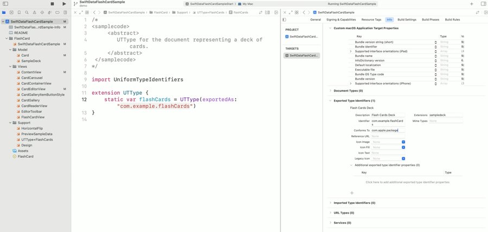Open the Icon Fill dropdown
This screenshot has width=488, height=232.
tap(403, 147)
